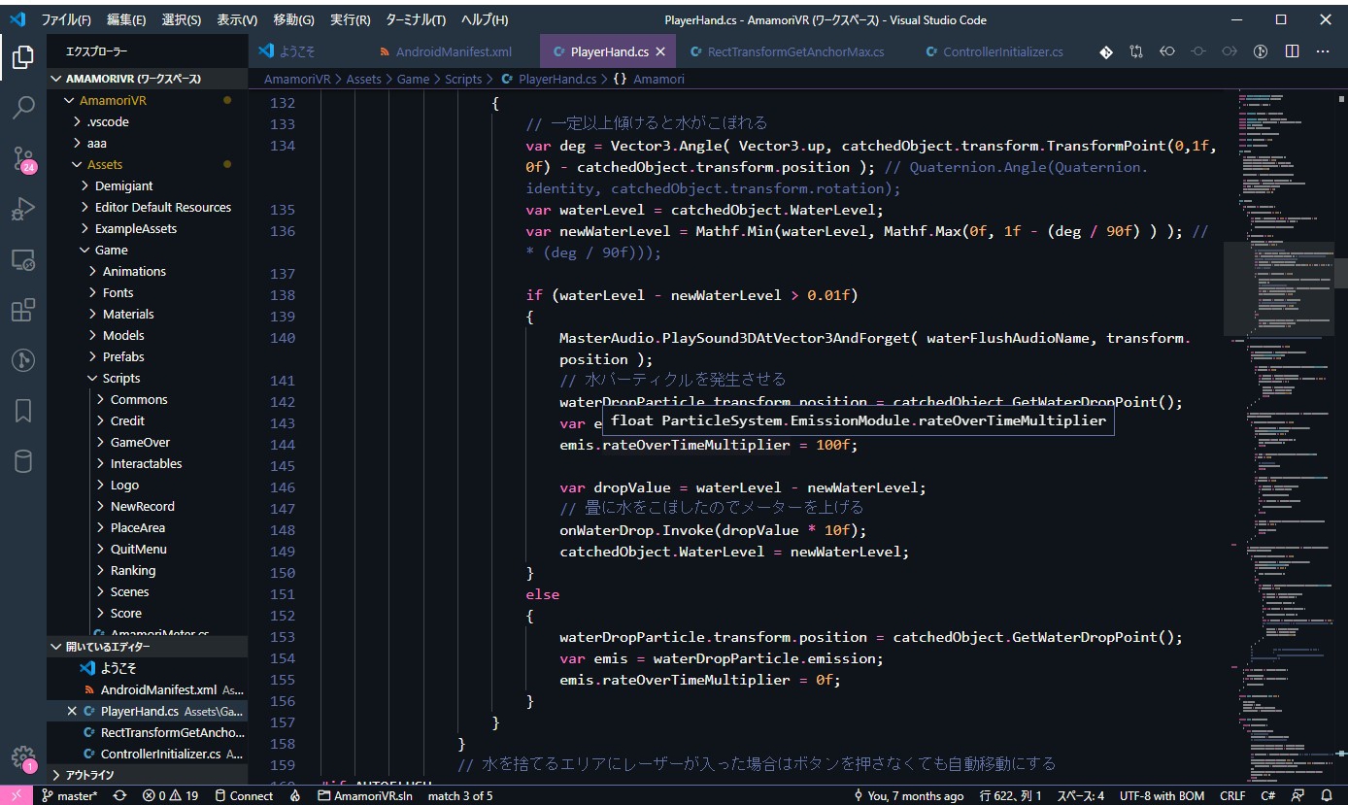Click the C# language mode indicator
1348x805 pixels.
(x=1268, y=795)
